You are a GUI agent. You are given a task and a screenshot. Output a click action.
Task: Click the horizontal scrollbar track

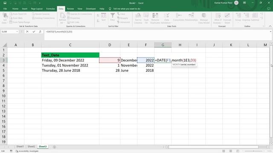coord(214,147)
